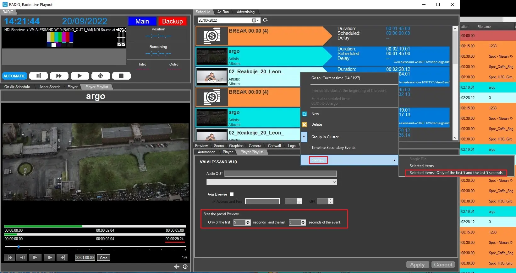Open the waveform view icon

[177, 266]
